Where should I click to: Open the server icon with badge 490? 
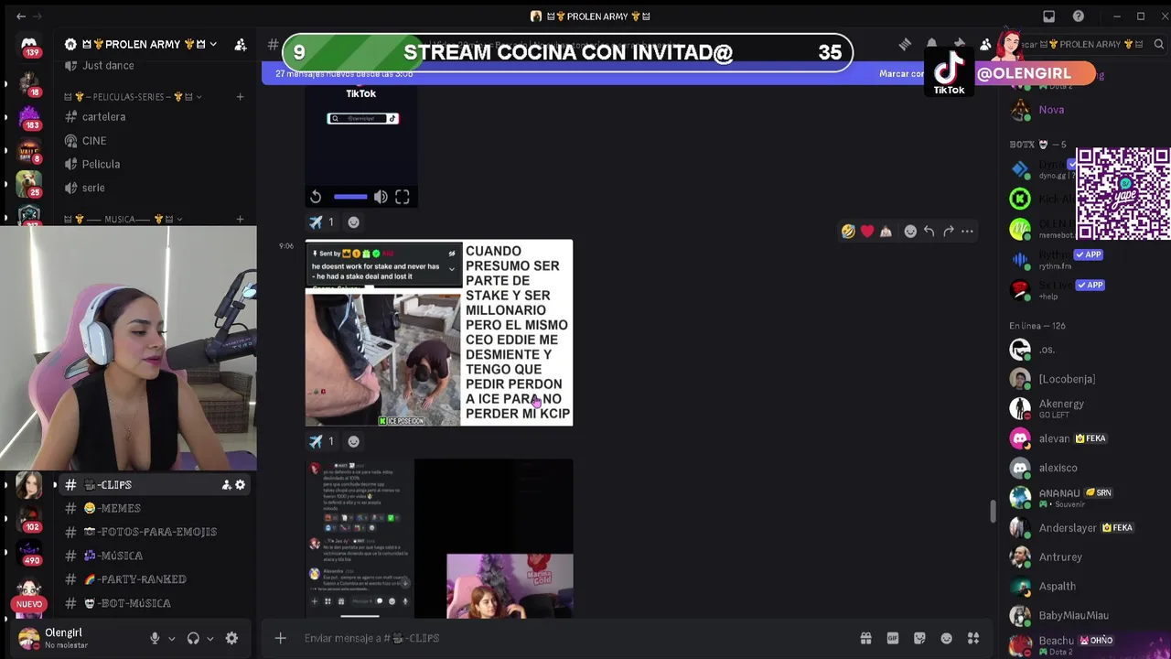pos(29,552)
